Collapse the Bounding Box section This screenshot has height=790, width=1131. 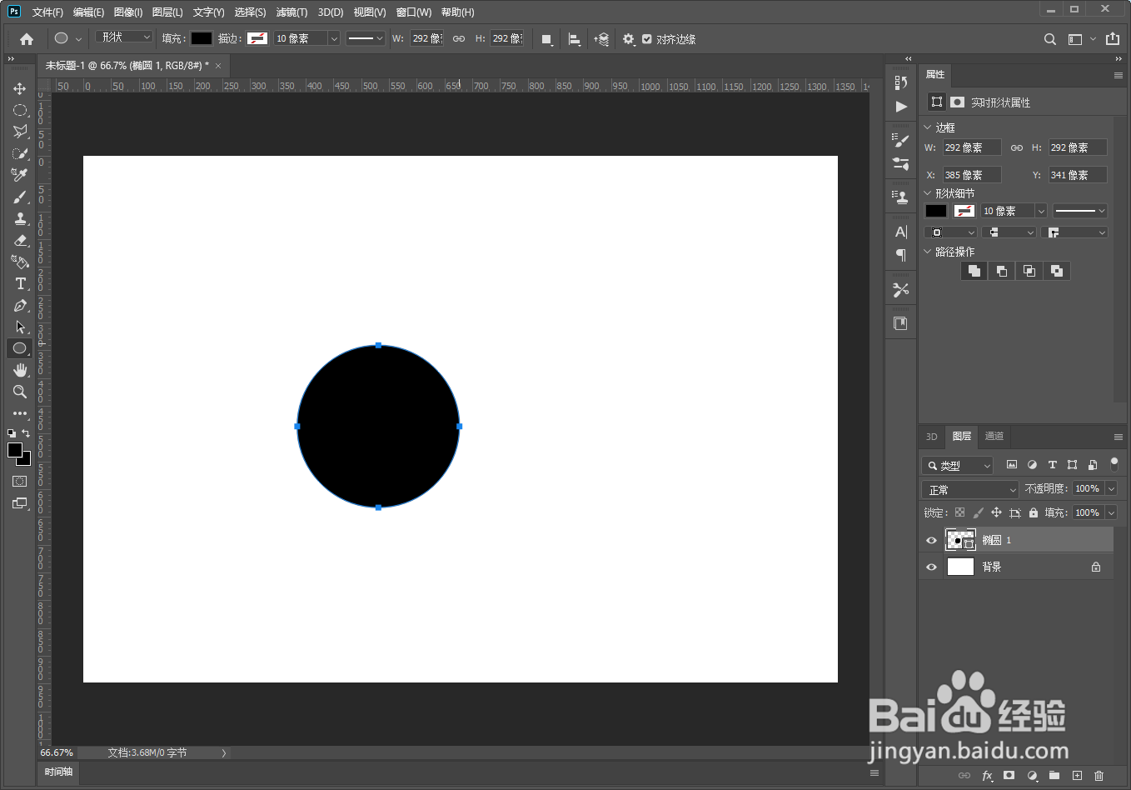point(928,127)
